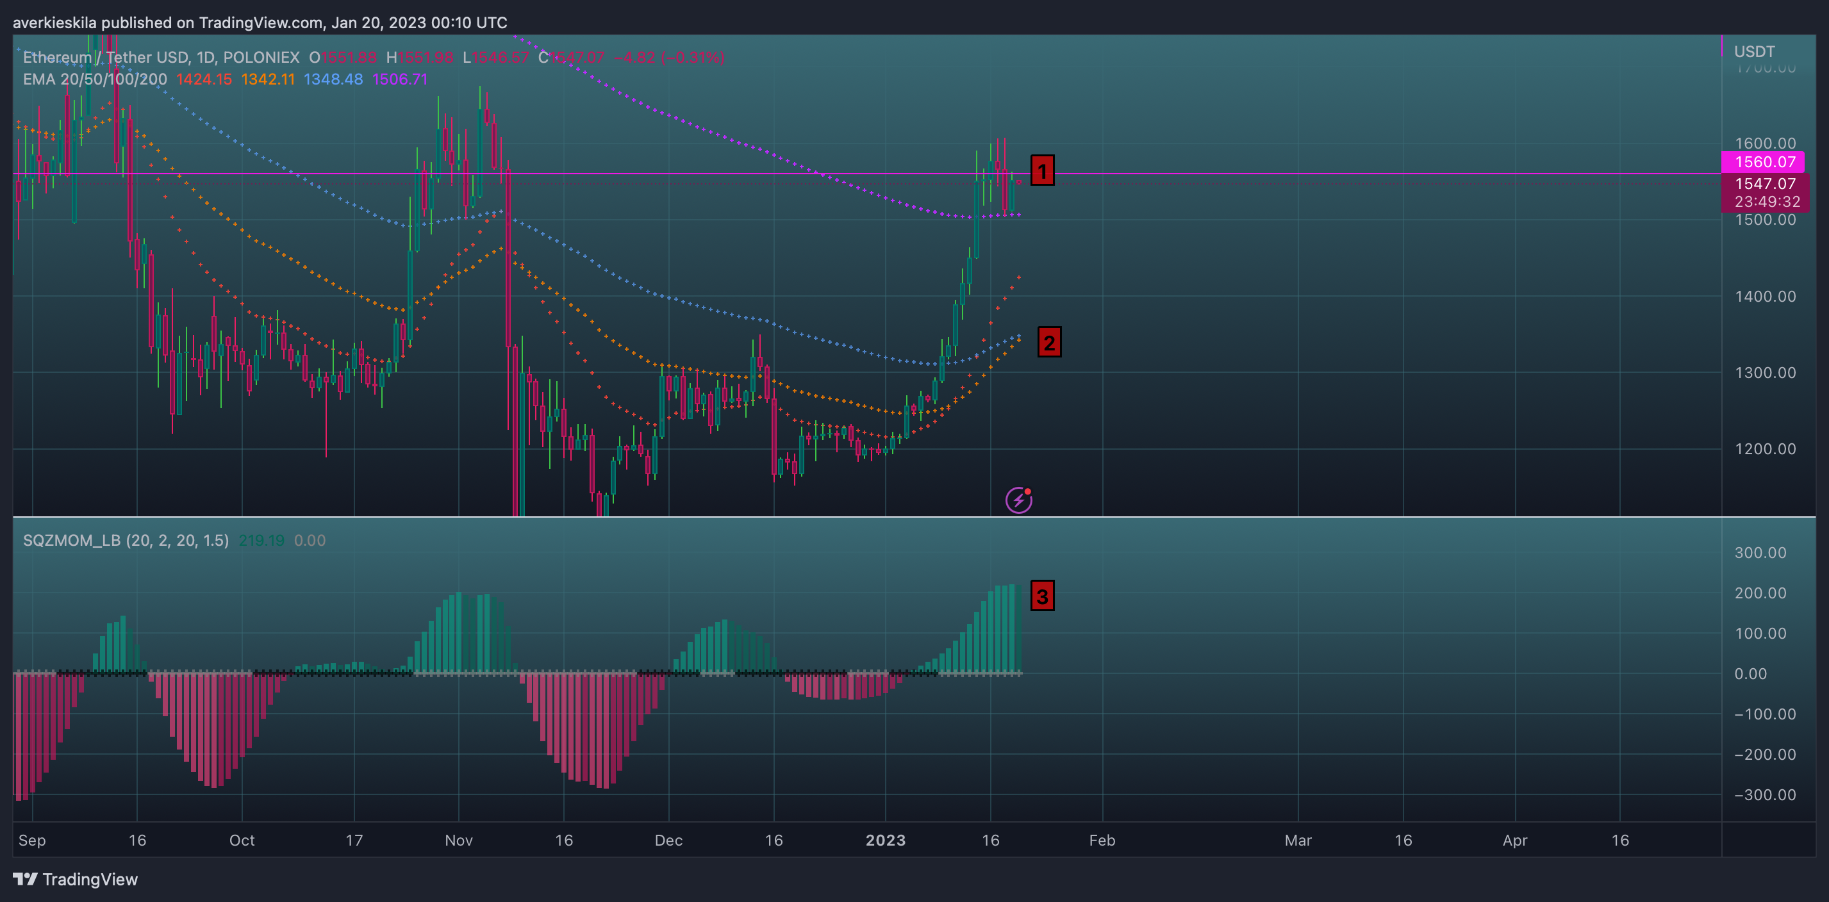Click the Mar label on time axis
1829x902 pixels.
(x=1298, y=840)
